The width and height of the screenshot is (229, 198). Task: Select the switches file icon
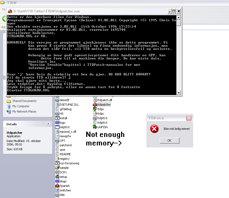pyautogui.click(x=57, y=190)
